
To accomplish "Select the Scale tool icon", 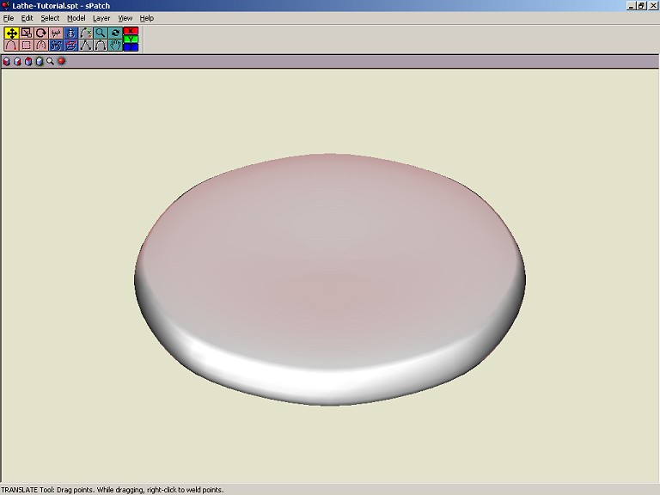I will tap(27, 33).
